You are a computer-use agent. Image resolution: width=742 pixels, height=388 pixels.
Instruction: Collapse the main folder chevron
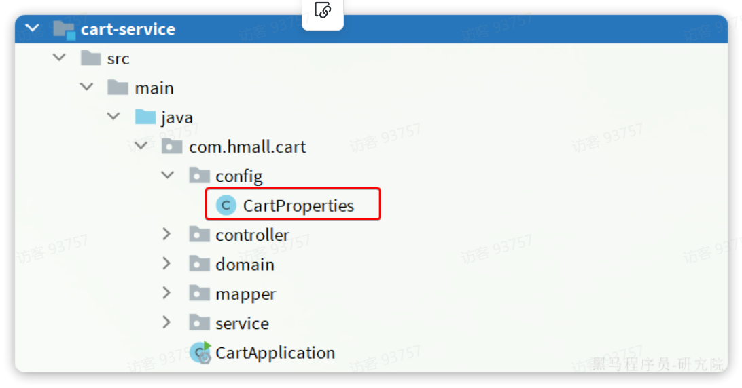[86, 87]
